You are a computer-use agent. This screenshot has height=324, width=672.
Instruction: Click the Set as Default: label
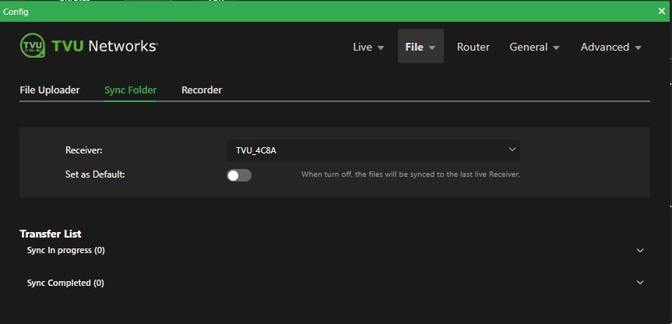click(95, 174)
